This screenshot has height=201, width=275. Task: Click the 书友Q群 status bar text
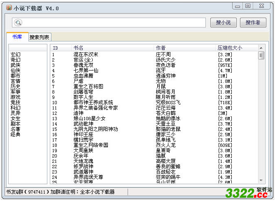tap(61, 192)
